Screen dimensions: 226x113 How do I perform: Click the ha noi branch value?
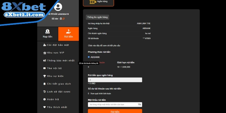pyautogui.click(x=148, y=33)
